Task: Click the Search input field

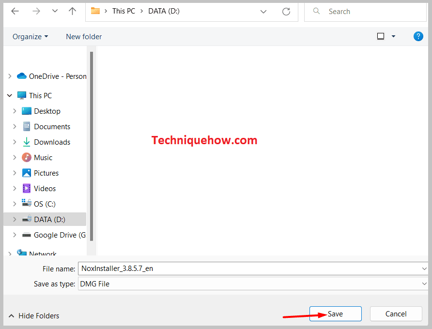Action: click(x=365, y=12)
